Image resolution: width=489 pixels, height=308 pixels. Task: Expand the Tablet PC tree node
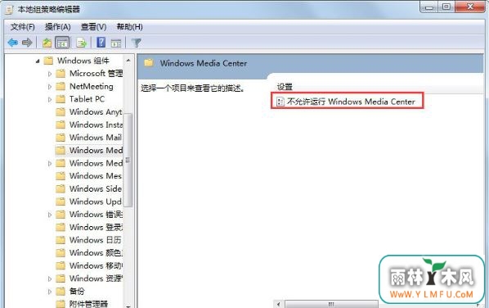tap(50, 99)
